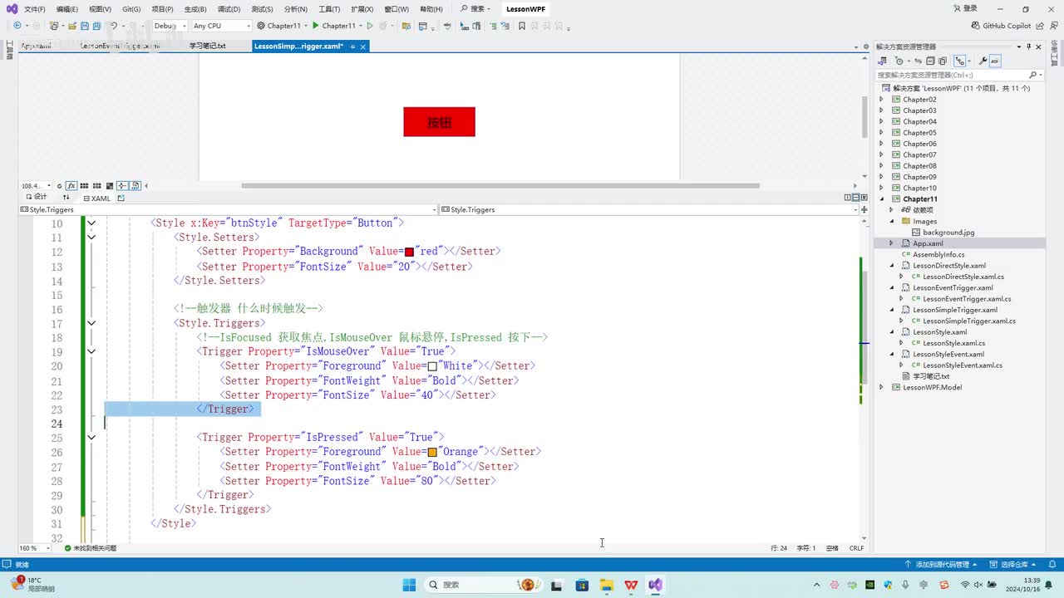Expand the App.xaml node

tap(892, 243)
